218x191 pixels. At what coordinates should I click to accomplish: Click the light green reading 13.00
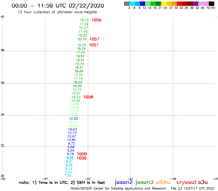coord(75,108)
